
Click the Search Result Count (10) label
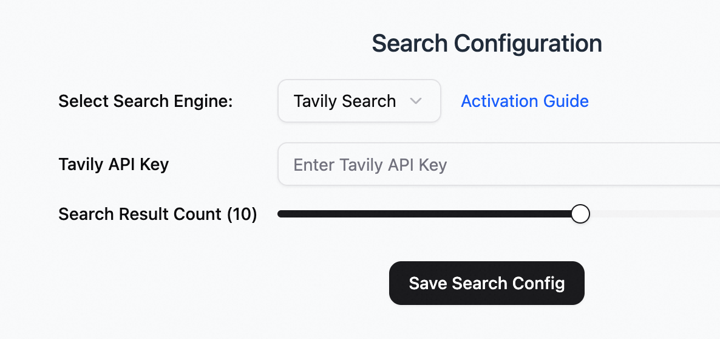tap(158, 214)
